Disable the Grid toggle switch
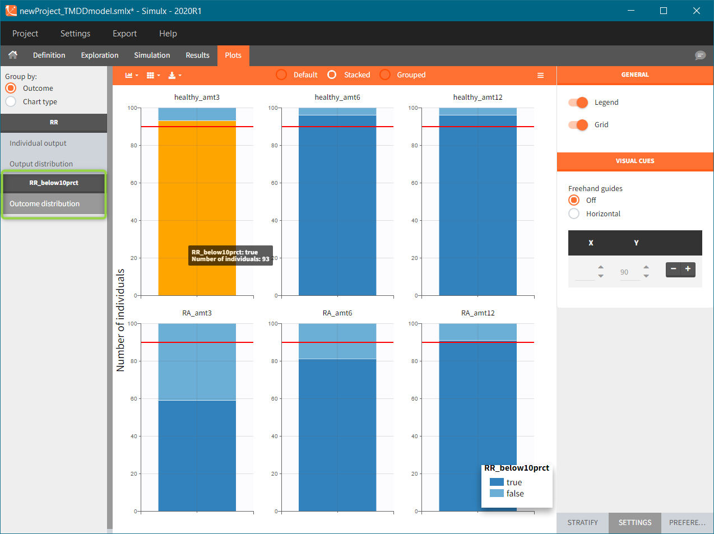Viewport: 714px width, 534px height. click(578, 125)
